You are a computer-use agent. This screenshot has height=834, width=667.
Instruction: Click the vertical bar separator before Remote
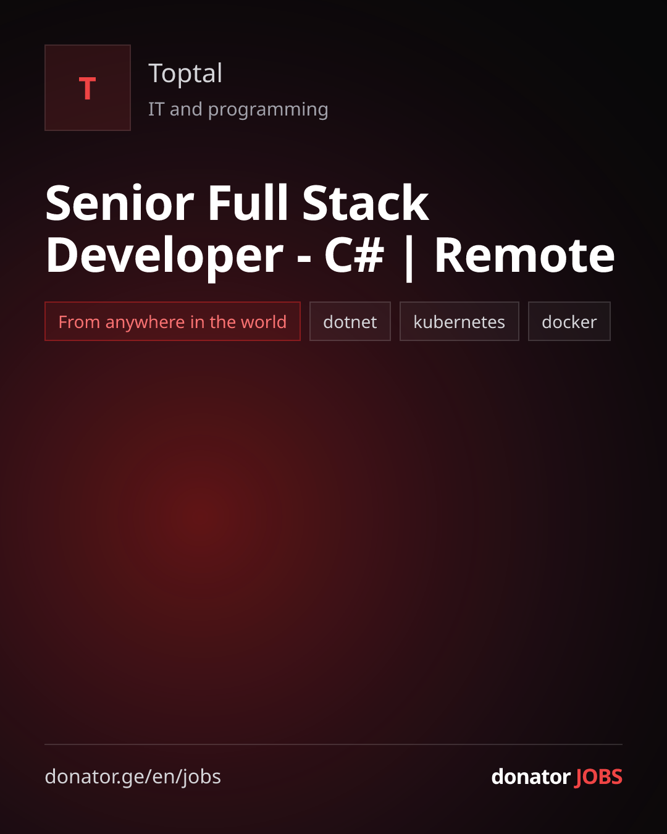pos(409,256)
